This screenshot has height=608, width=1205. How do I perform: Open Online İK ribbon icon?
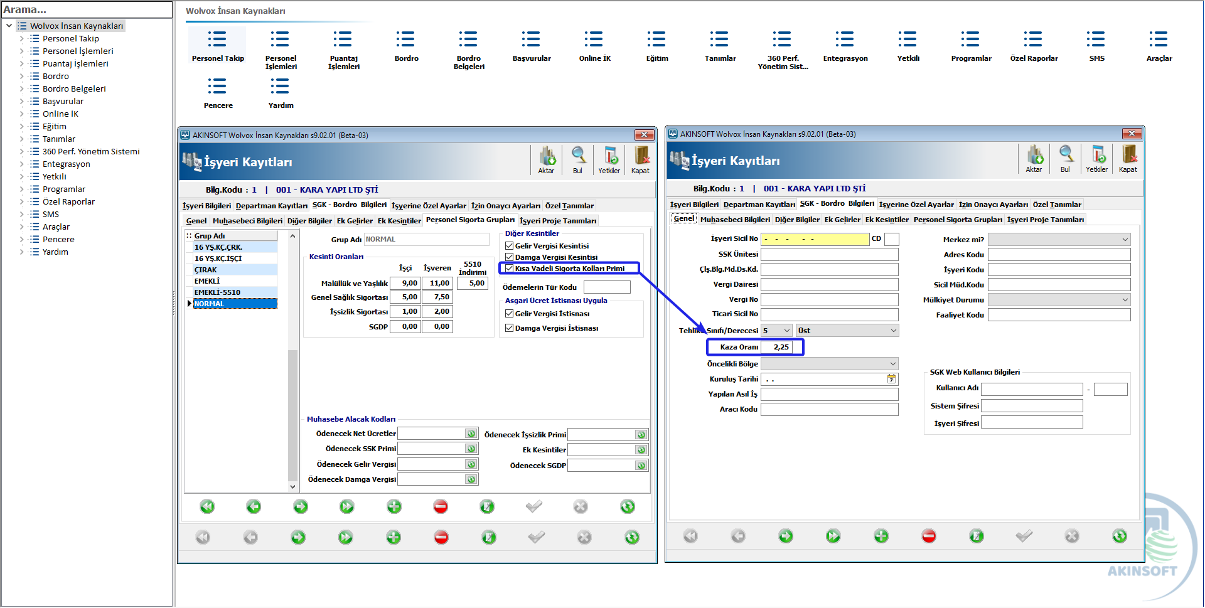(x=594, y=46)
